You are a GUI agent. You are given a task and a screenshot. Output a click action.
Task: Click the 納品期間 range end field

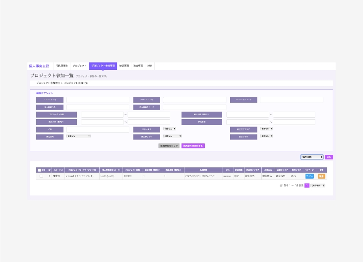click(x=294, y=122)
